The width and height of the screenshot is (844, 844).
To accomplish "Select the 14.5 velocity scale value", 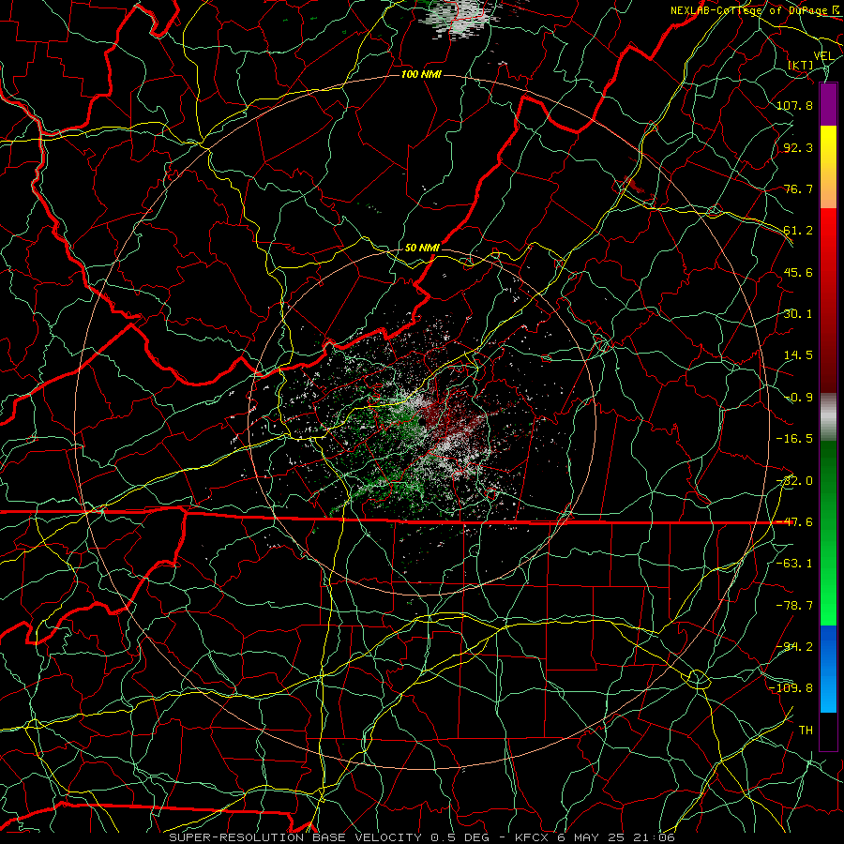I will [798, 355].
